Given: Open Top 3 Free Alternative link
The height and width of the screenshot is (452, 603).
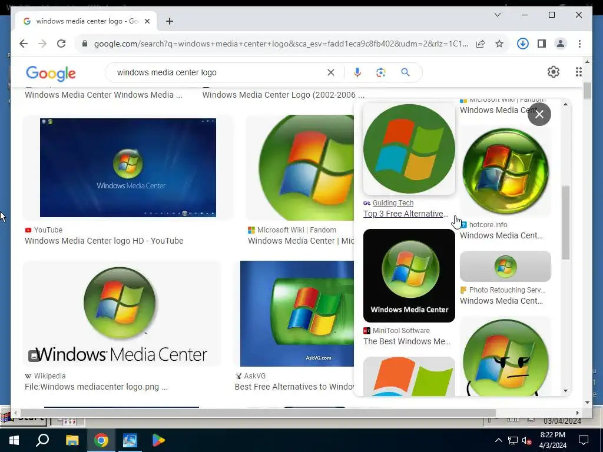Looking at the screenshot, I should coord(406,214).
